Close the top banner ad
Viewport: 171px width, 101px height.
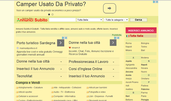157,2
